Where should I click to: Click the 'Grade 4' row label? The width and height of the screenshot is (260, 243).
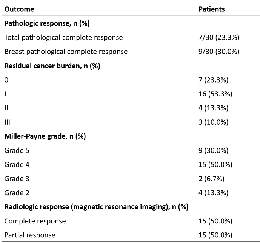pos(17,164)
